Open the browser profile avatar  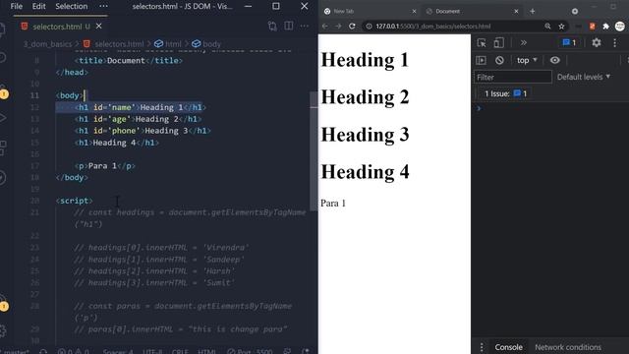point(620,27)
